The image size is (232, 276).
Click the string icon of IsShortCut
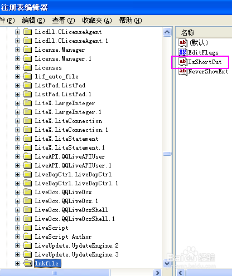[183, 62]
